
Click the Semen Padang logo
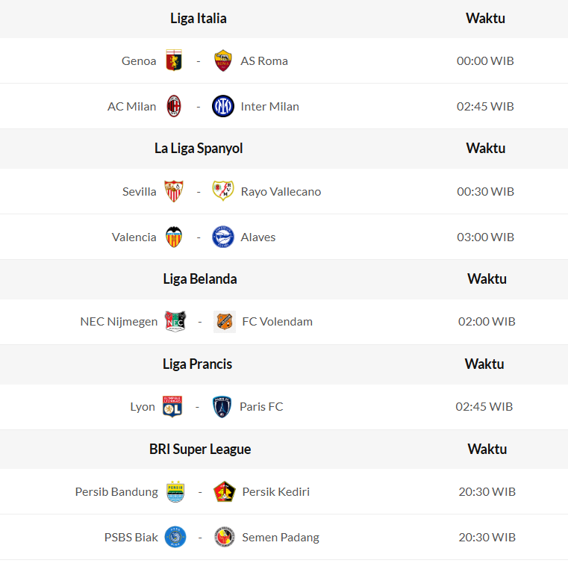coord(225,537)
